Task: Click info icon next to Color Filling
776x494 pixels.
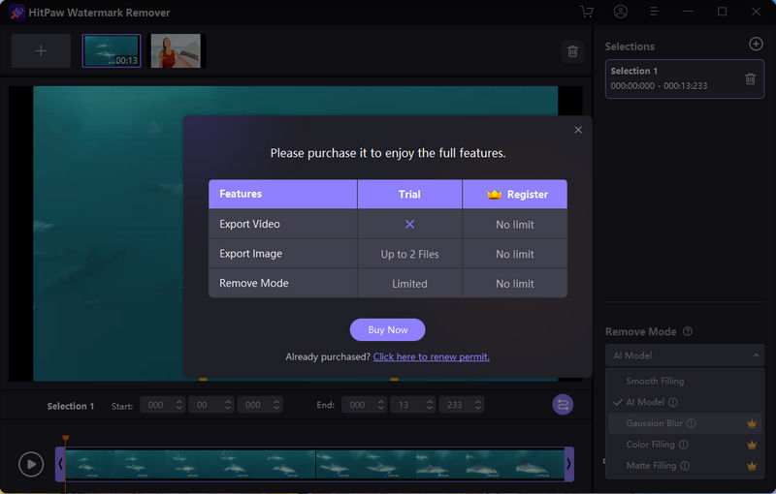Action: click(684, 445)
